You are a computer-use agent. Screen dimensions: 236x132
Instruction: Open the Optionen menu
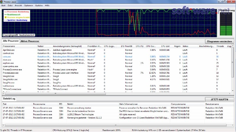(28, 5)
